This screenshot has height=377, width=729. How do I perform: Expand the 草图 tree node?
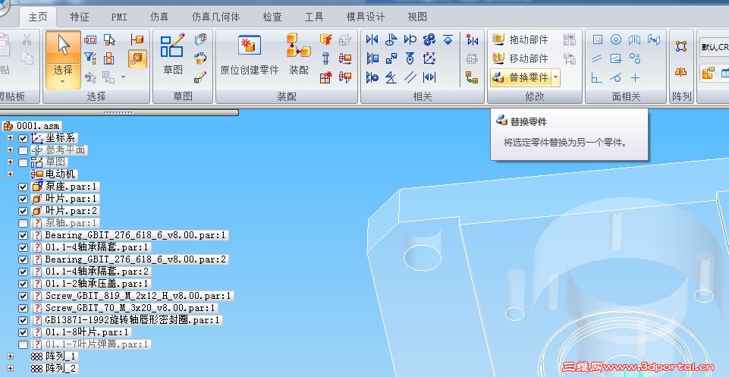10,162
